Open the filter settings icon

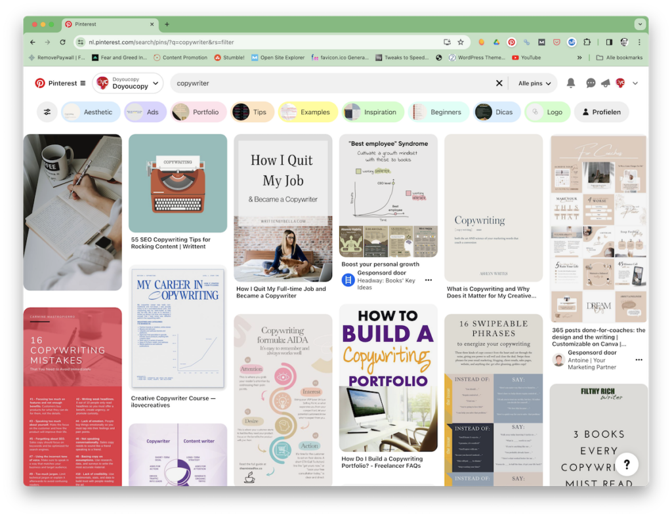point(47,112)
